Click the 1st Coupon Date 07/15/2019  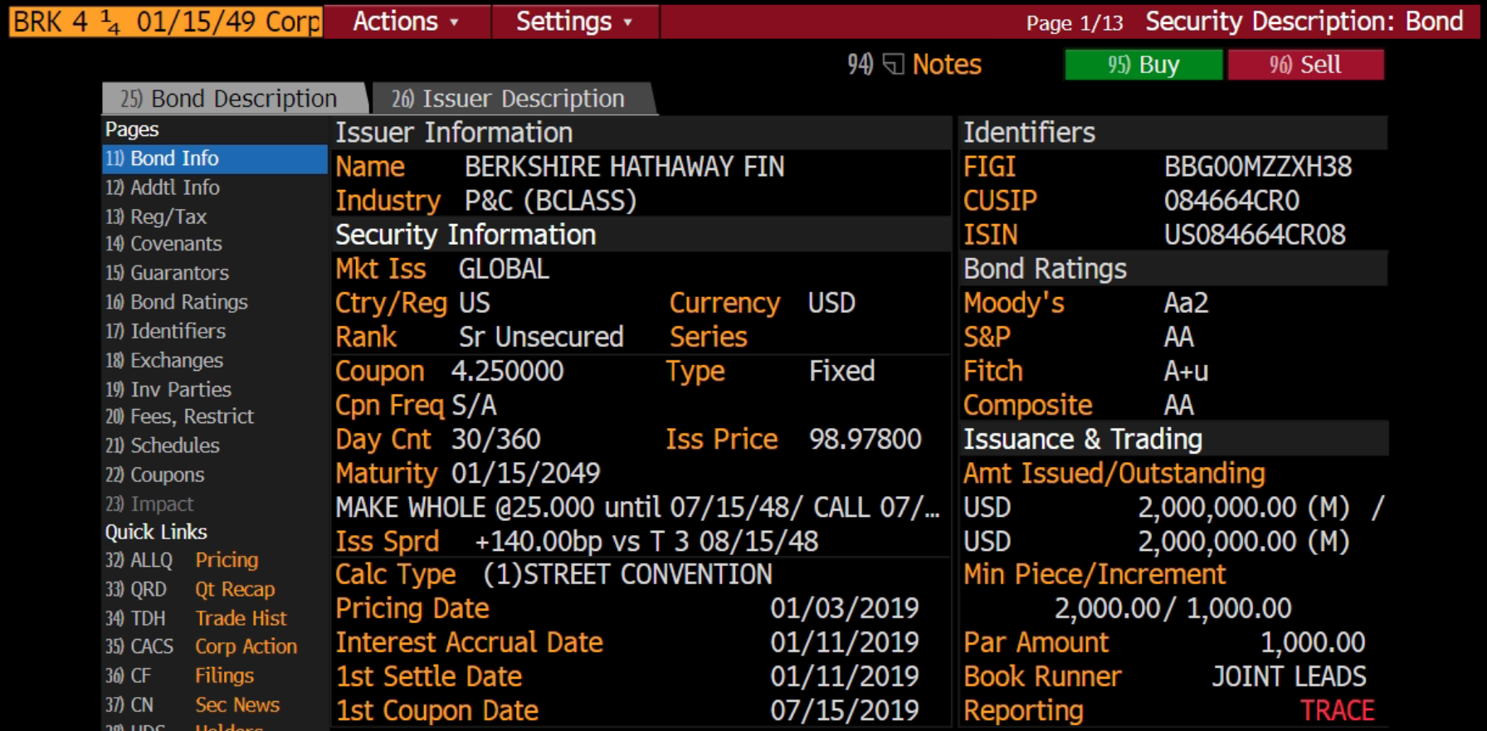click(845, 710)
